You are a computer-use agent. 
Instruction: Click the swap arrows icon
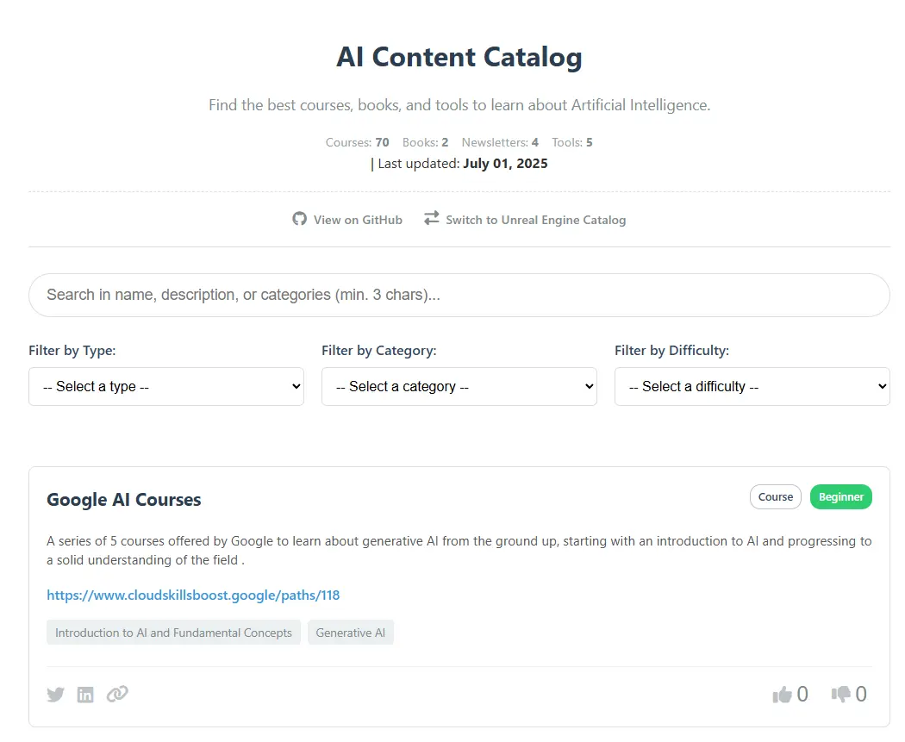click(431, 218)
